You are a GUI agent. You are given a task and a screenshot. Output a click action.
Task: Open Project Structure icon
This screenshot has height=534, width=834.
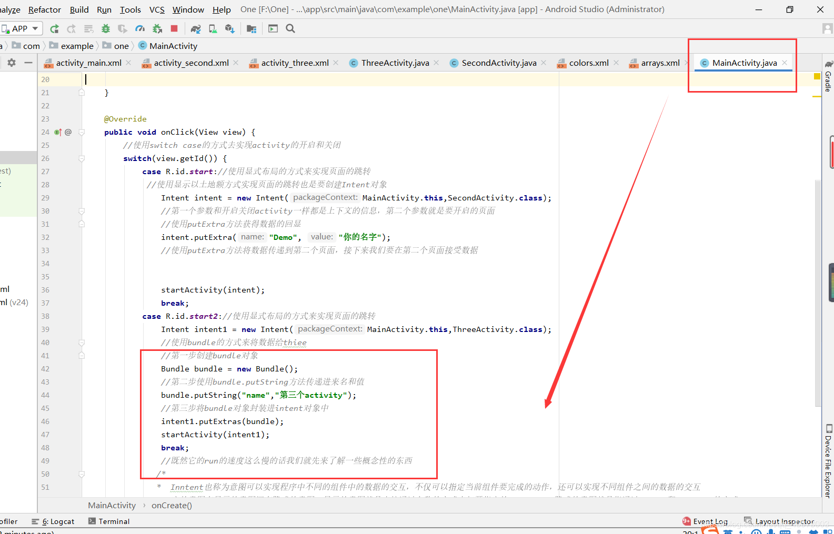[x=252, y=28]
